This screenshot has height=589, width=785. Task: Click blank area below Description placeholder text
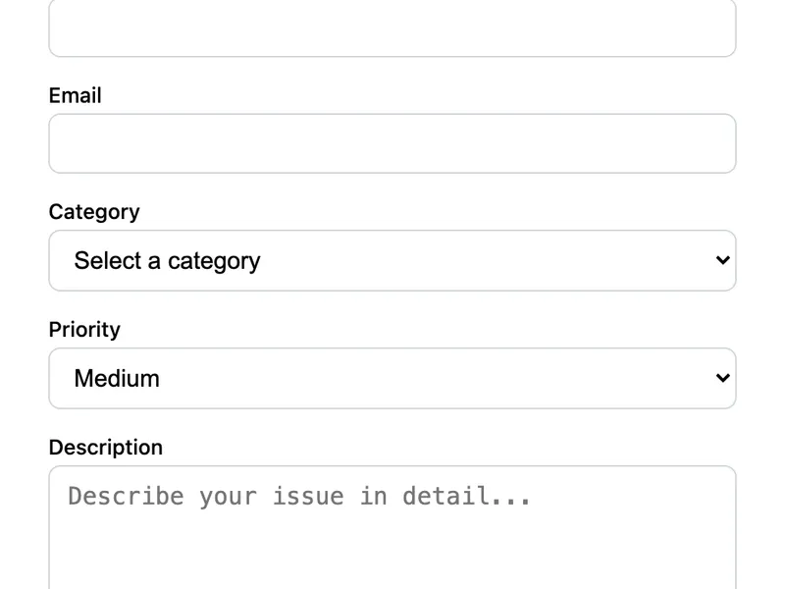click(x=392, y=555)
